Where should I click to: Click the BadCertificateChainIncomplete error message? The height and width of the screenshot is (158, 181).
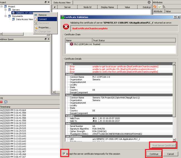pyautogui.click(x=90, y=29)
